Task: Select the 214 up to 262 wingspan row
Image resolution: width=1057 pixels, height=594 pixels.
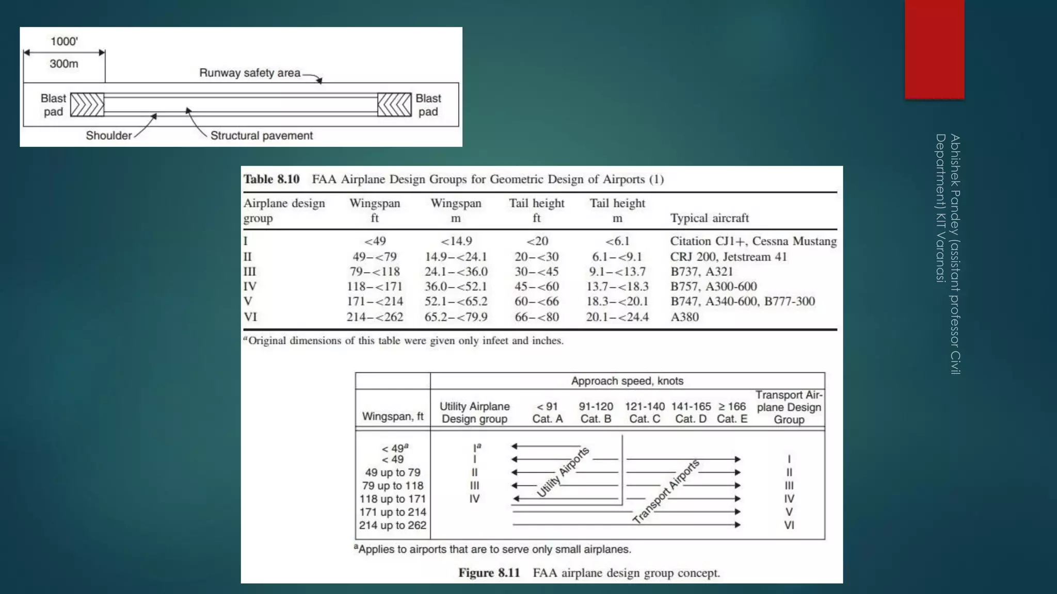Action: pyautogui.click(x=393, y=525)
